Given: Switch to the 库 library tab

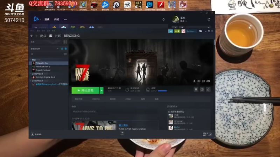Looking at the screenshot, I should pyautogui.click(x=51, y=36).
